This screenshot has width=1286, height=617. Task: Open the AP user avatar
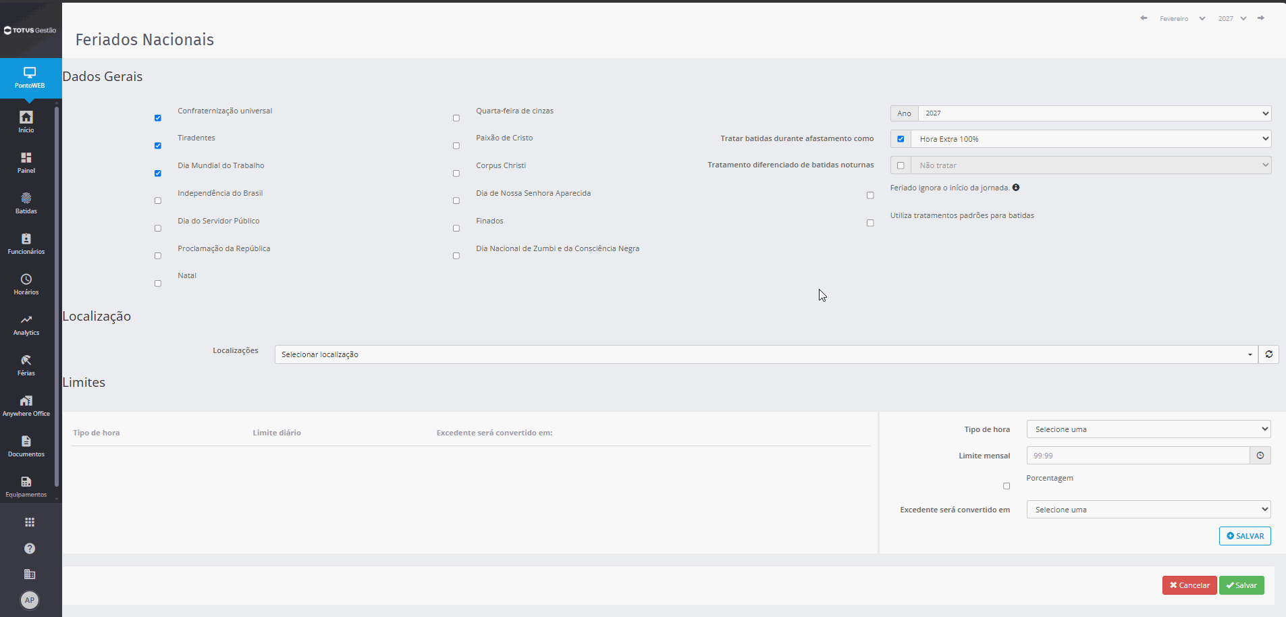click(x=30, y=600)
